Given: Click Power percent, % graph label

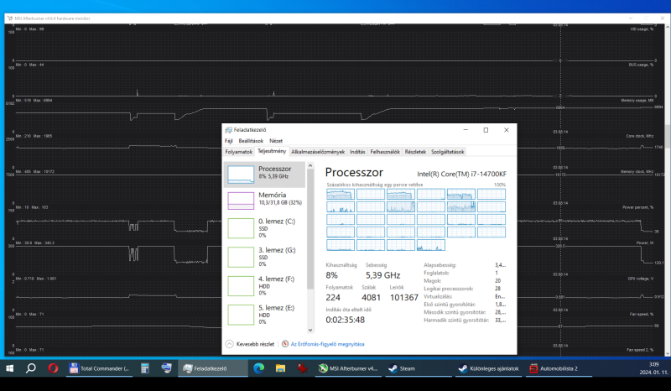Looking at the screenshot, I should [x=637, y=207].
